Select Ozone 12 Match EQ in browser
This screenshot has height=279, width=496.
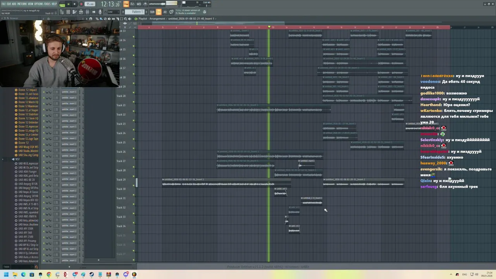coord(28,102)
